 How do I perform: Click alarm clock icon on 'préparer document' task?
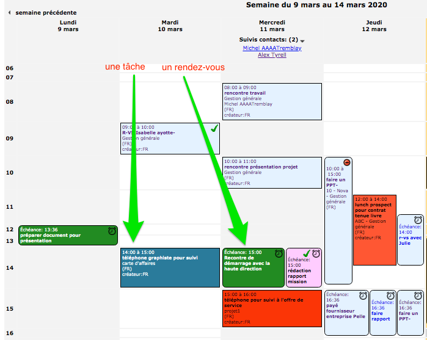click(112, 231)
